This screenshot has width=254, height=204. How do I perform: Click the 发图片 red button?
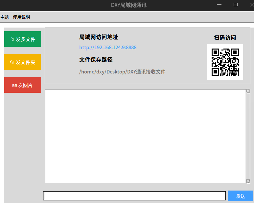23,85
